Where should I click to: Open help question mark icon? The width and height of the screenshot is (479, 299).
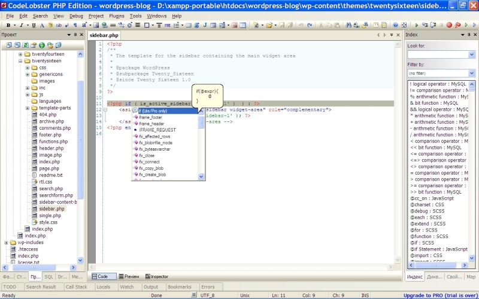coord(395,25)
